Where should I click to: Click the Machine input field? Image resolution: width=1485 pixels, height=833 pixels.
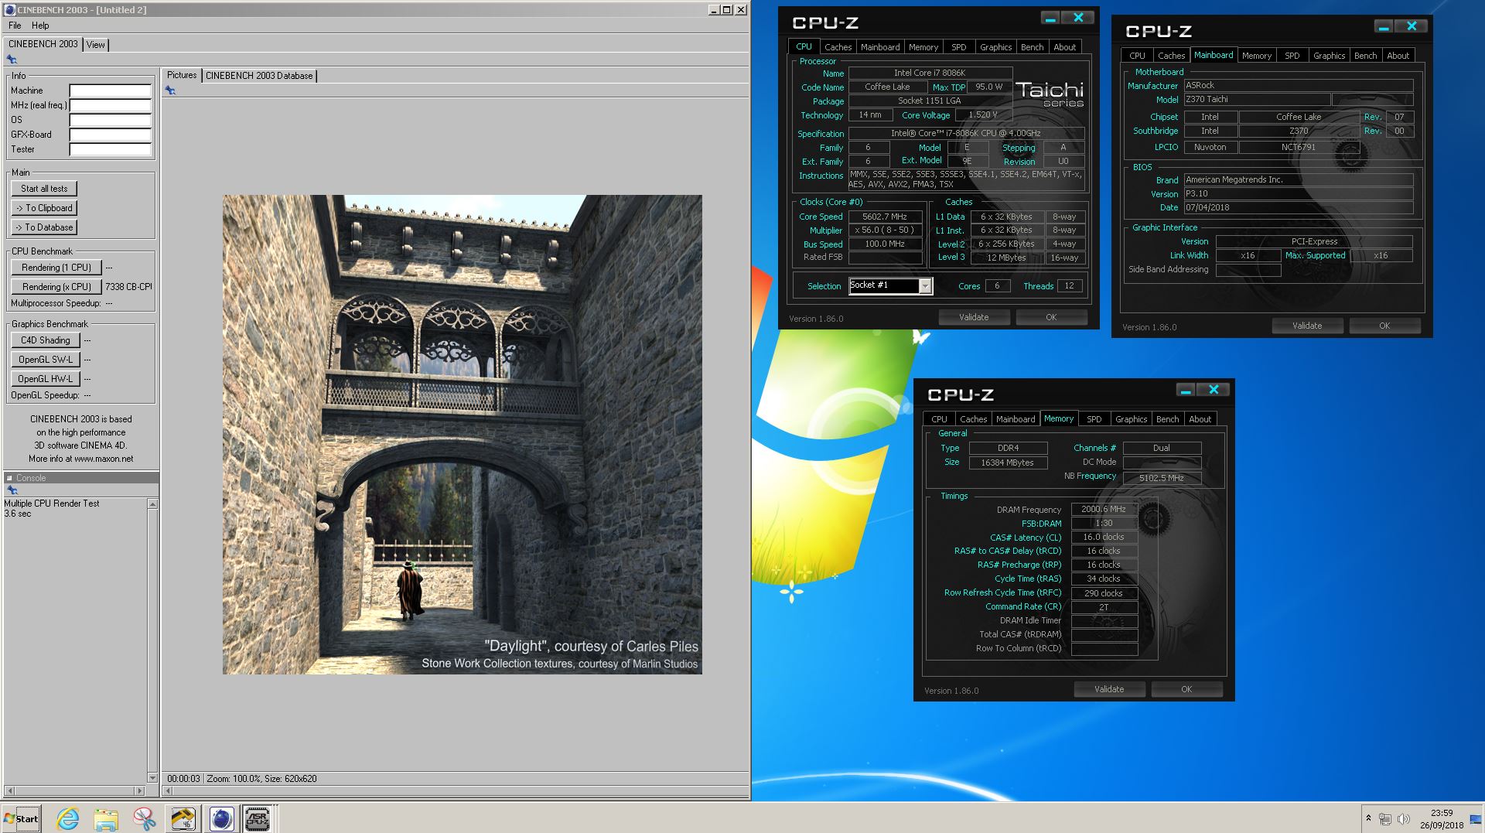pyautogui.click(x=110, y=90)
